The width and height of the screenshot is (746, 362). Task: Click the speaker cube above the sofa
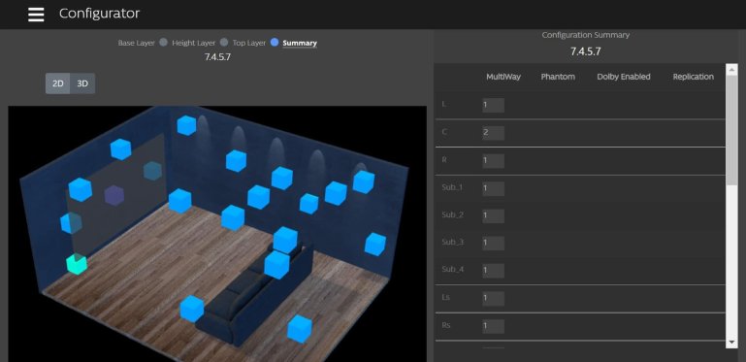point(285,240)
